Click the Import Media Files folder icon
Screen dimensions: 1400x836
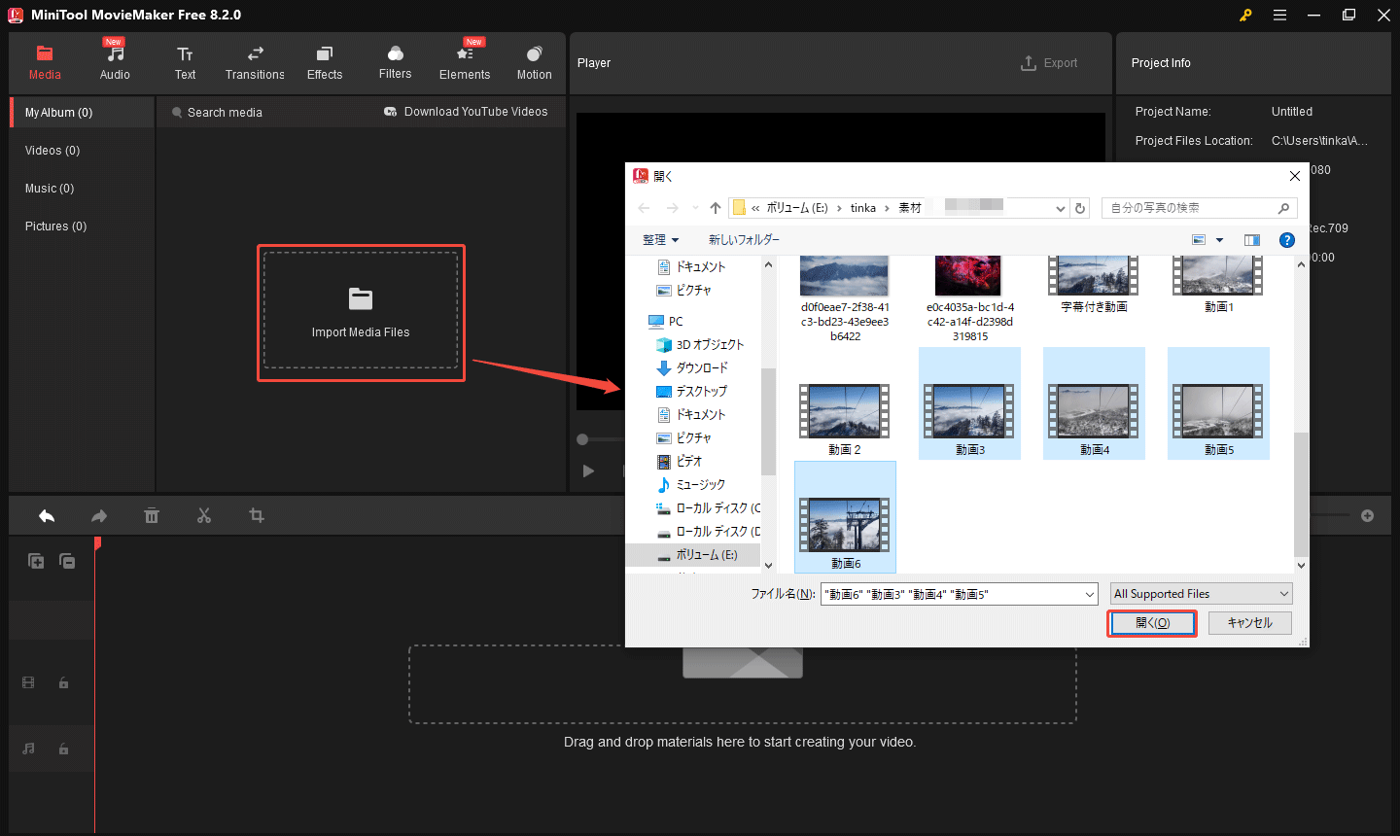tap(361, 299)
